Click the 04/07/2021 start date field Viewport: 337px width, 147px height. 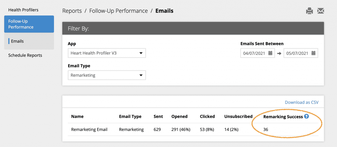[x=257, y=53]
